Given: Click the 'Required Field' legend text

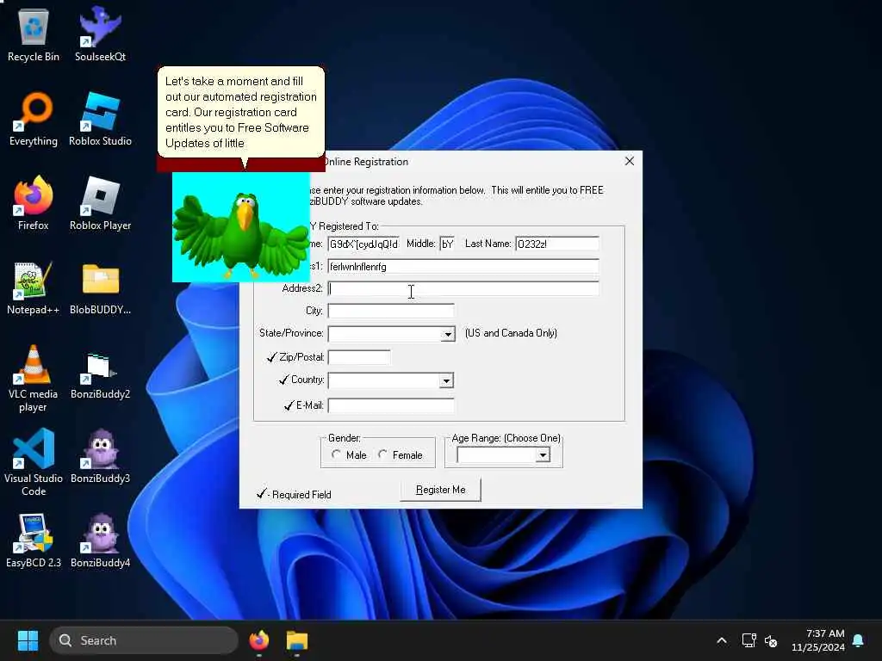Looking at the screenshot, I should point(301,495).
